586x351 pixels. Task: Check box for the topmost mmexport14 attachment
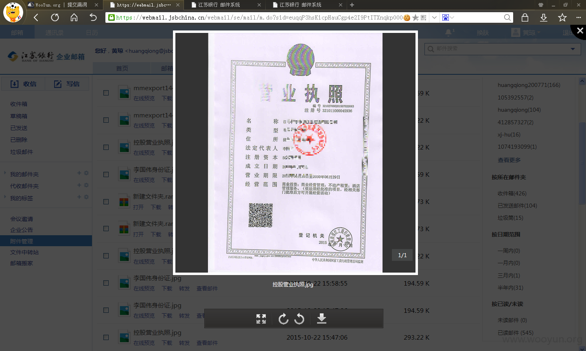pyautogui.click(x=106, y=93)
